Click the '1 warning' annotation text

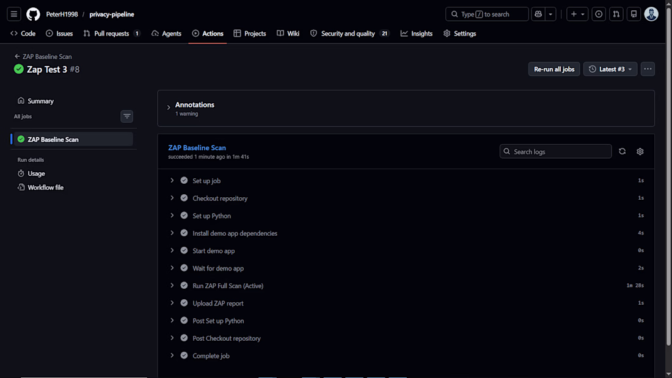(186, 114)
